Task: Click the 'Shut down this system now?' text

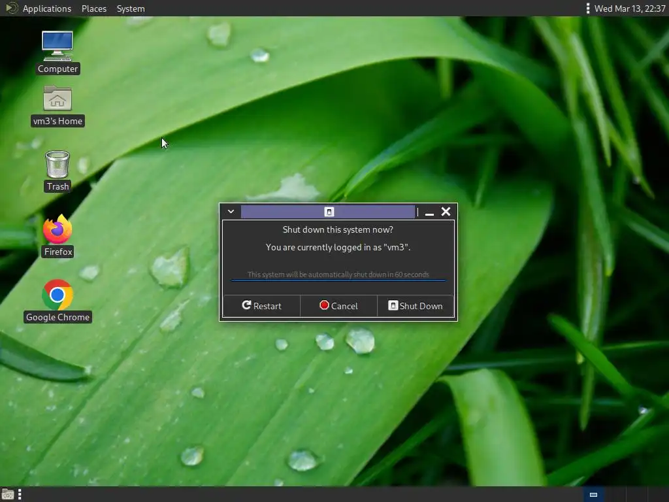Action: tap(338, 229)
